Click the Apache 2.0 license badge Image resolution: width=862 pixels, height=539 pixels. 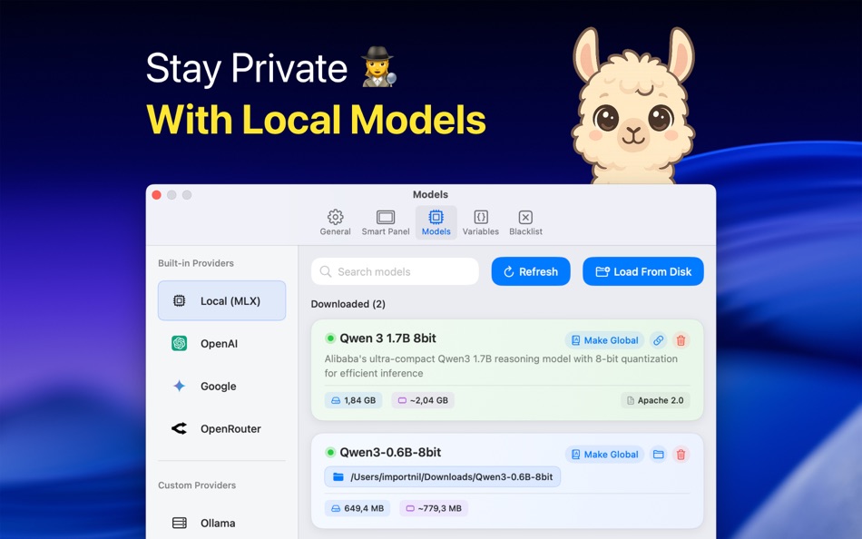[x=655, y=400]
